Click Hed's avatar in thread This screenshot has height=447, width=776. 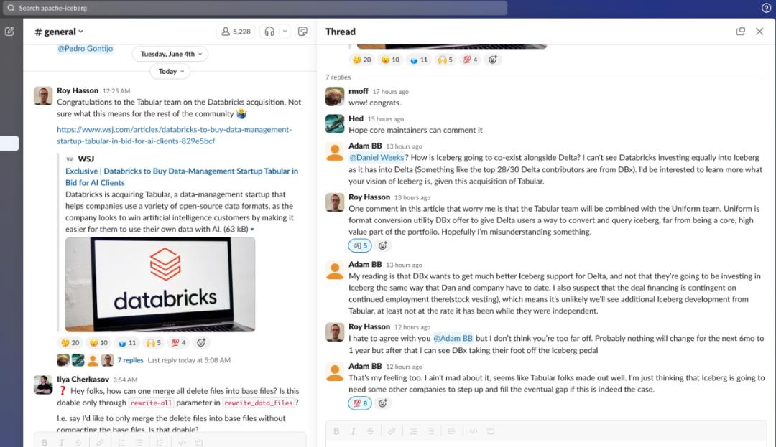pyautogui.click(x=335, y=124)
